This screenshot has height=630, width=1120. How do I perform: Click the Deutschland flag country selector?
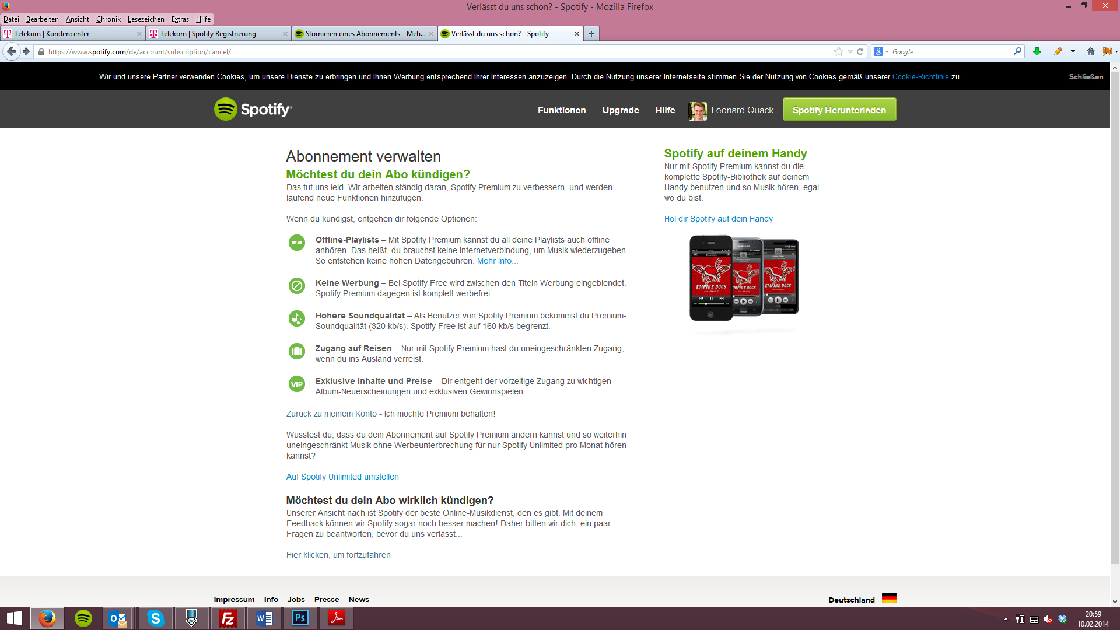click(889, 598)
